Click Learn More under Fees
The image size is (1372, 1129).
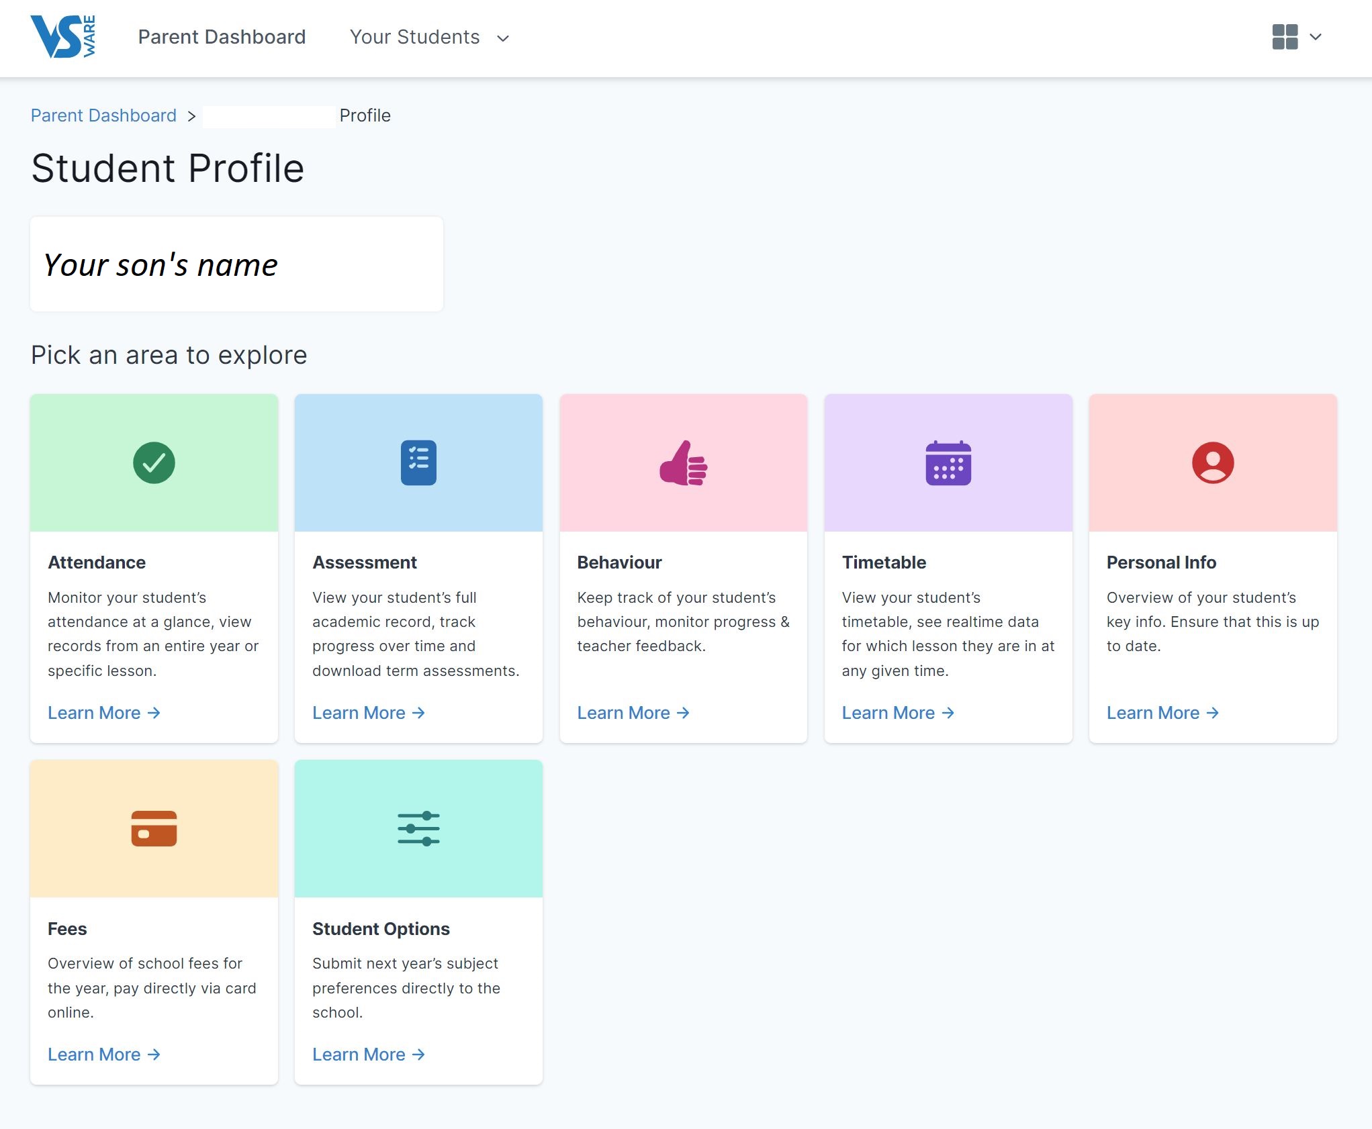coord(103,1054)
